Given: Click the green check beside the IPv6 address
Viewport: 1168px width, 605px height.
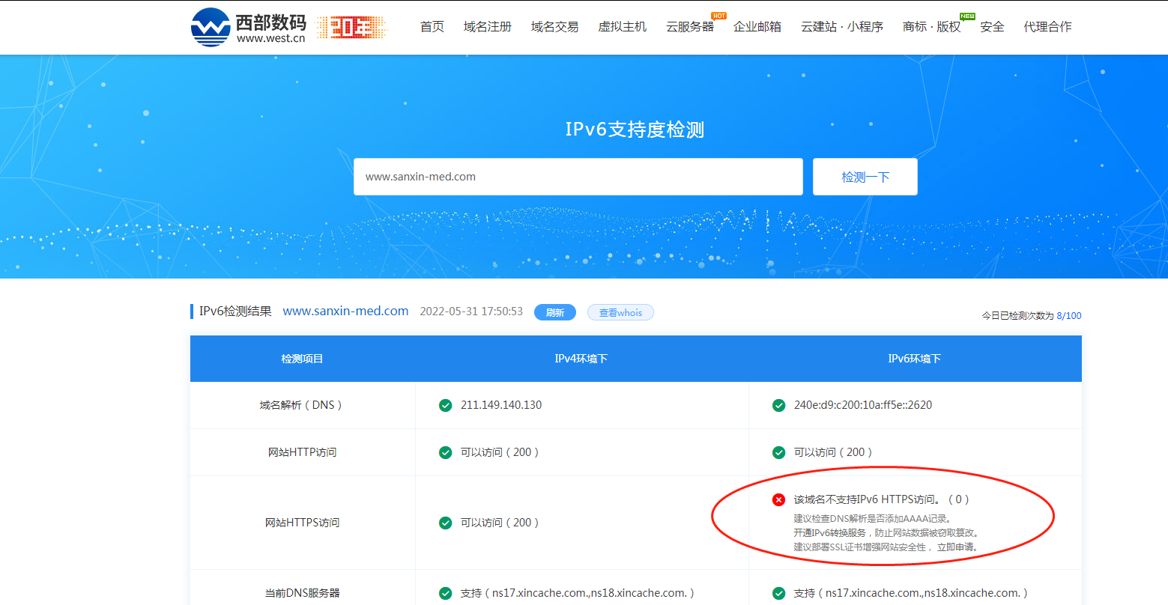Looking at the screenshot, I should click(x=778, y=404).
